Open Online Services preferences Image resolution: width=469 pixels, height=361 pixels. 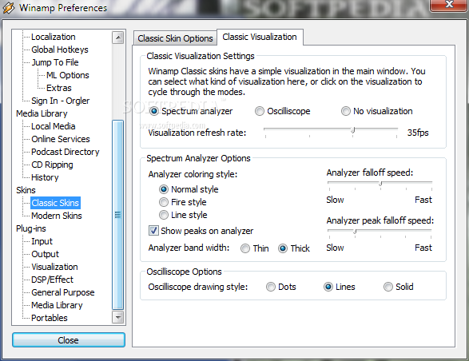[61, 139]
